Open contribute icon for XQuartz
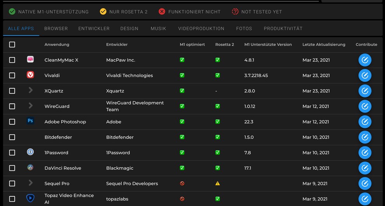385x206 pixels. [x=365, y=91]
